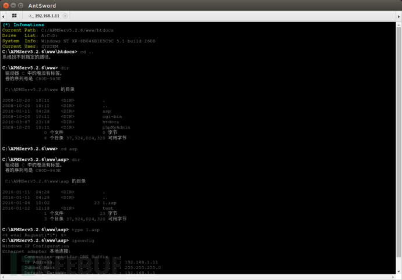The width and height of the screenshot is (402, 280).
Task: Click the 'type 1.asp' command line
Action: click(51, 230)
